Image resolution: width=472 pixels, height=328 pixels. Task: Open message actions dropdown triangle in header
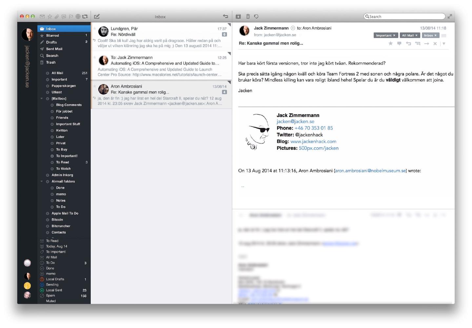pos(444,43)
